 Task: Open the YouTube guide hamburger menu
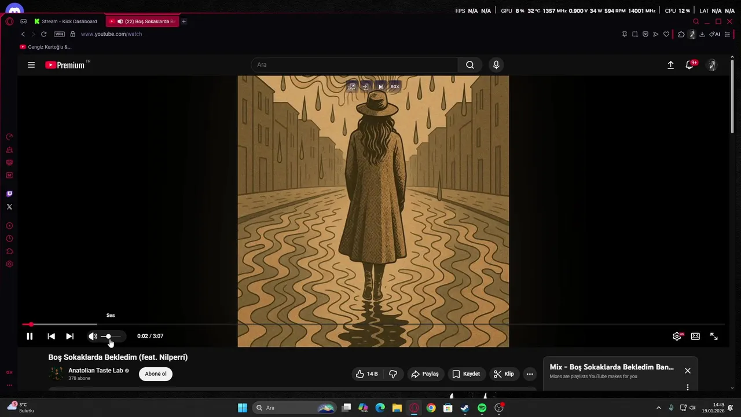pos(31,65)
